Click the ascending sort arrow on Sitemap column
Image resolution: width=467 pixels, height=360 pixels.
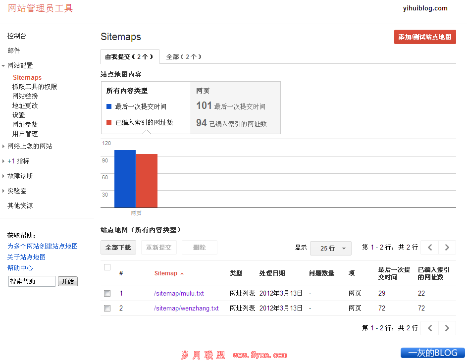(182, 273)
